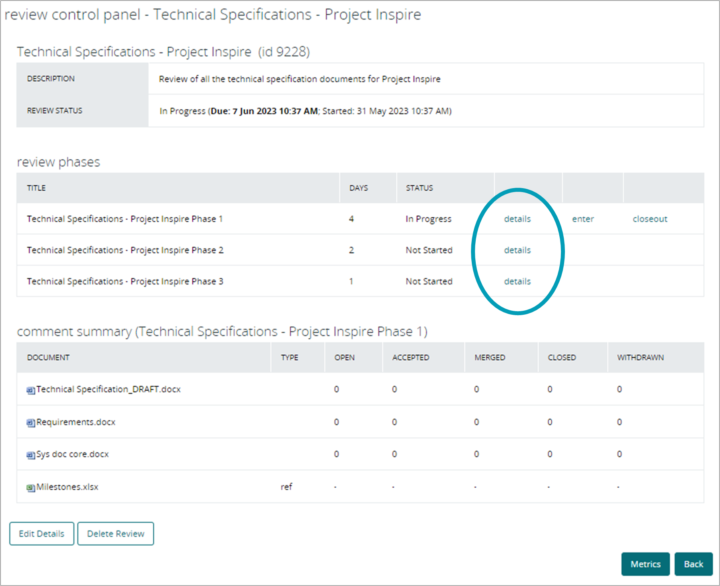Click the closed count for Requirements.docx
This screenshot has width=720, height=586.
[x=550, y=422]
